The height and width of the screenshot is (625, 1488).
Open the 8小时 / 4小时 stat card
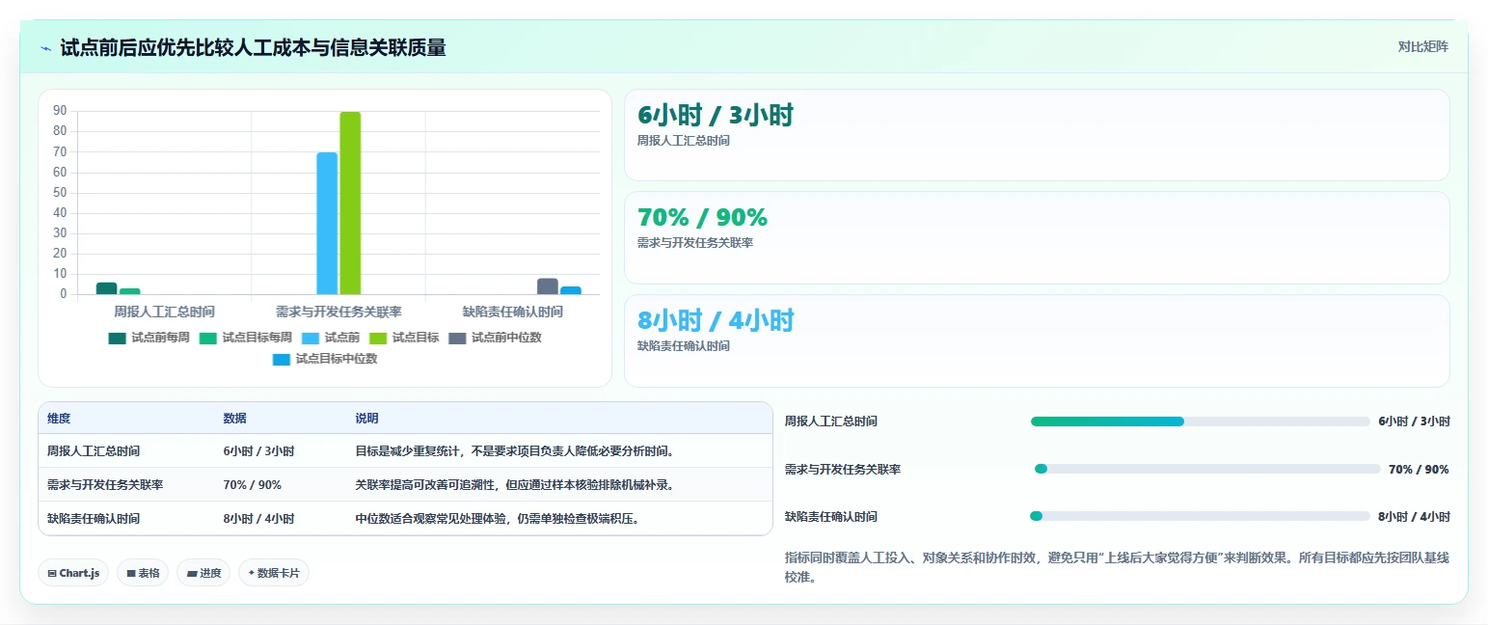[x=1037, y=340]
